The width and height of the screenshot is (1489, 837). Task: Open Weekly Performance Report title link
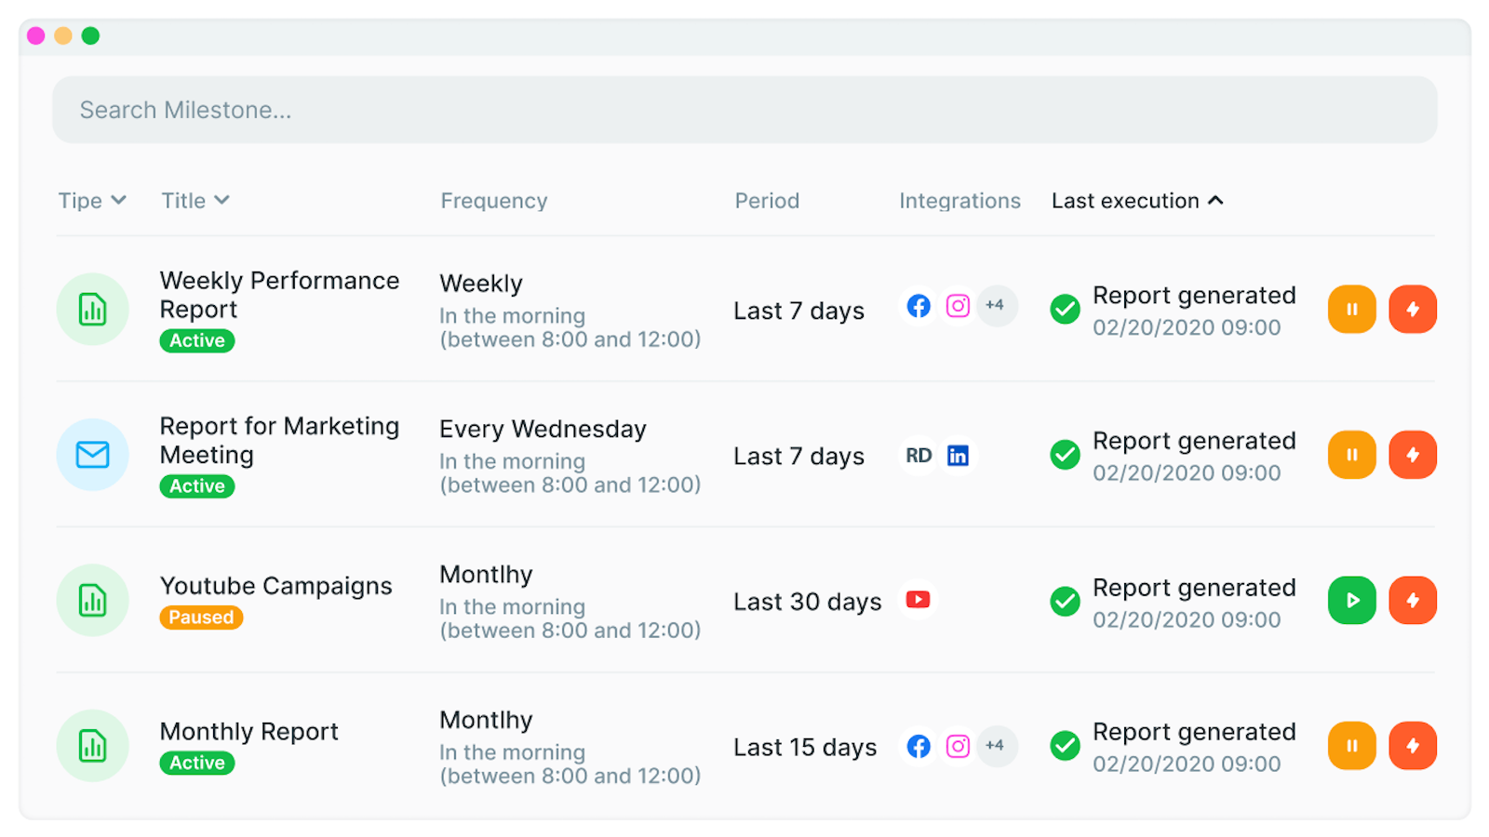(279, 295)
